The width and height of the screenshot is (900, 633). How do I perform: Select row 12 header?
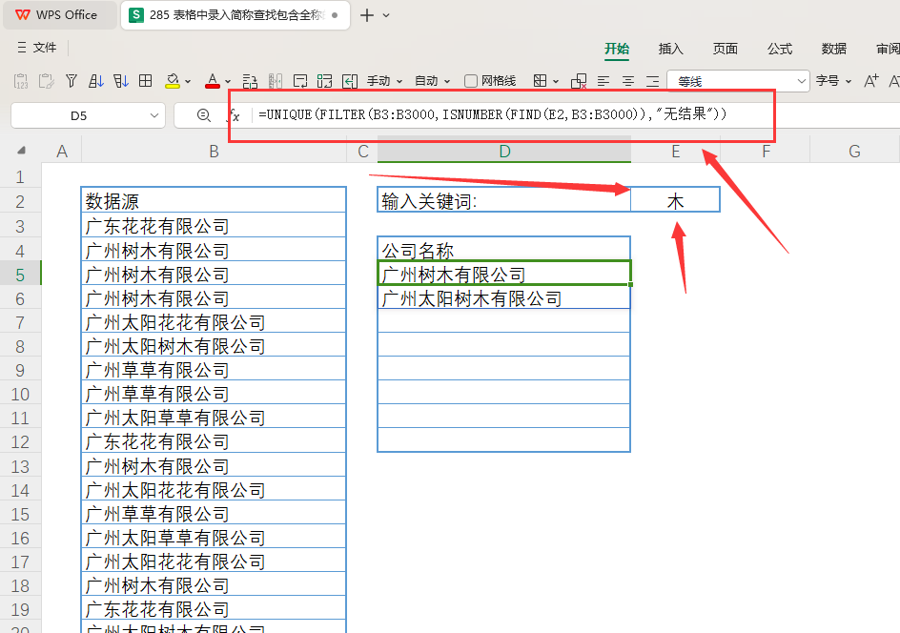tap(20, 442)
